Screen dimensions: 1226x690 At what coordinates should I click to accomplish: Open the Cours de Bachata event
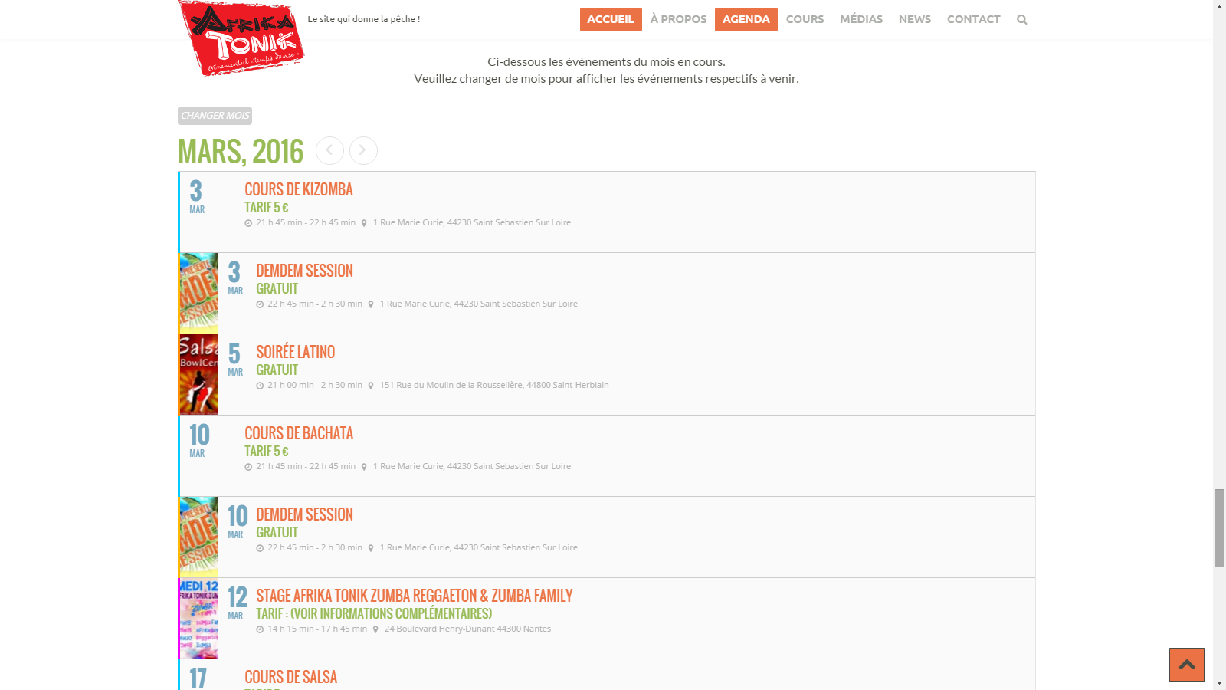pyautogui.click(x=299, y=433)
